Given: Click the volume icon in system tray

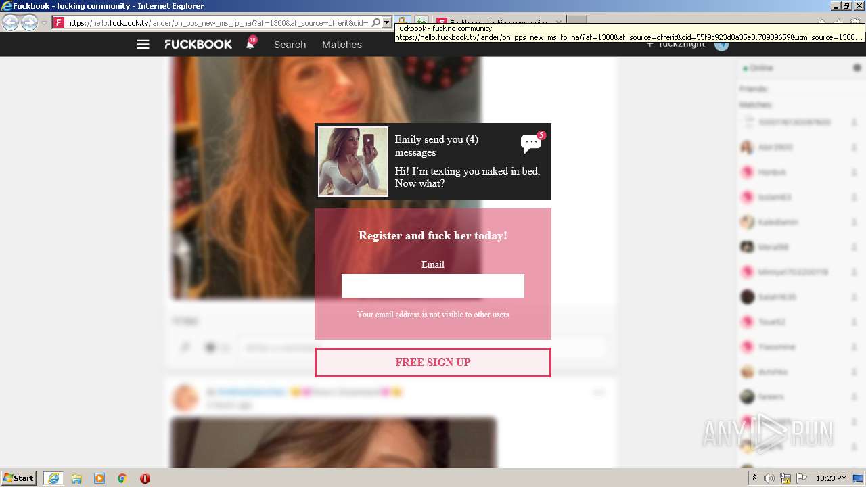Looking at the screenshot, I should point(769,478).
